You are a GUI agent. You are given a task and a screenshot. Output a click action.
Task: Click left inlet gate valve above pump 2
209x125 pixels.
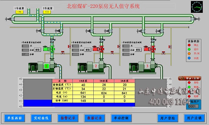[x=89, y=31]
